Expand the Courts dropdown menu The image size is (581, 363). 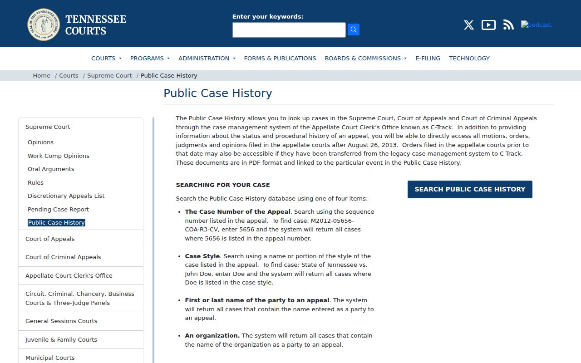[106, 58]
